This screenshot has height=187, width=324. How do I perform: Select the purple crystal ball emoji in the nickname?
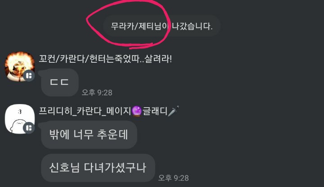pos(137,111)
